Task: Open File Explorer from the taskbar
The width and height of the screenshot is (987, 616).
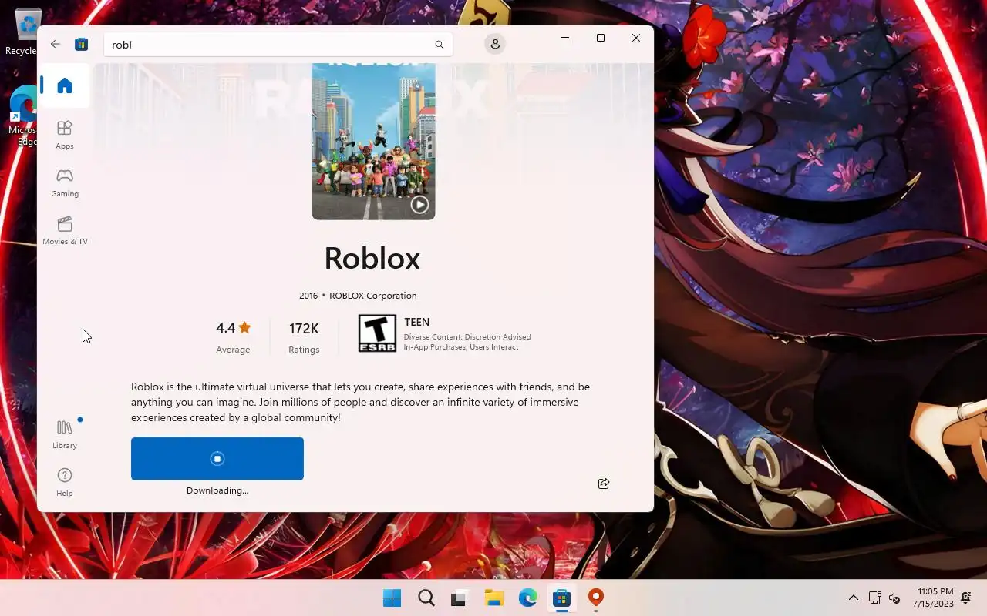Action: tap(493, 598)
